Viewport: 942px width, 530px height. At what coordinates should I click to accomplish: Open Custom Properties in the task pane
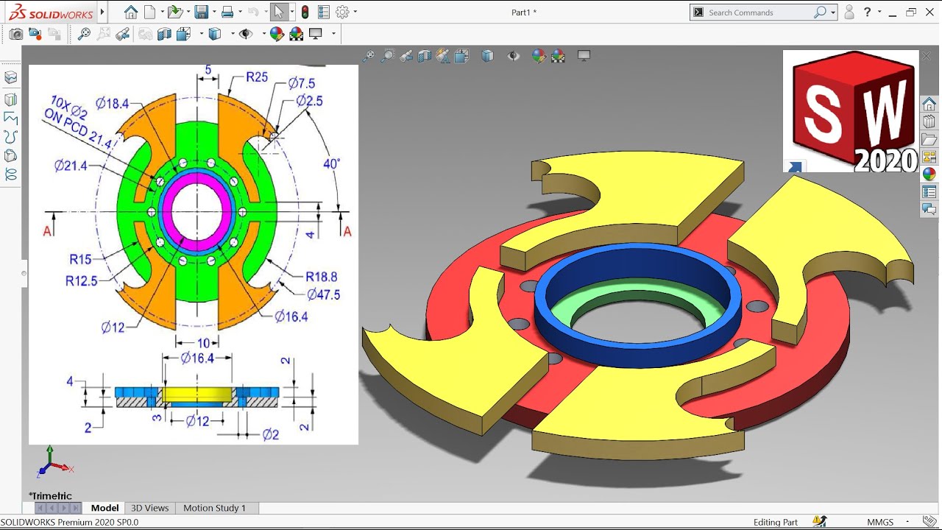pos(929,192)
